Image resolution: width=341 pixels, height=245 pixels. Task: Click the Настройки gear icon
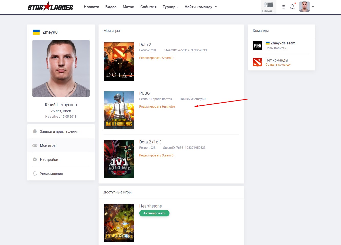pos(35,160)
